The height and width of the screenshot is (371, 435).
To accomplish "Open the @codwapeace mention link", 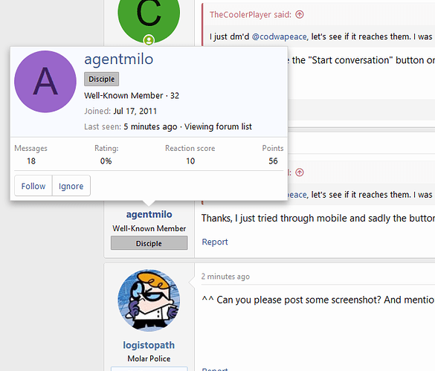I will (x=279, y=36).
